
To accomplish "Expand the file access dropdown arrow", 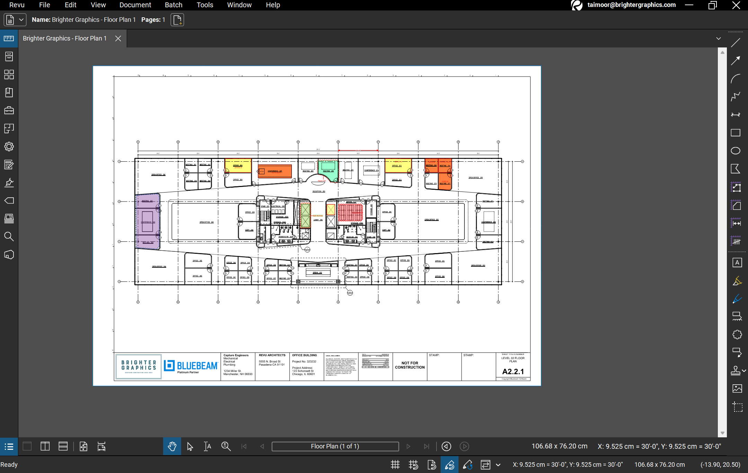I will (21, 20).
